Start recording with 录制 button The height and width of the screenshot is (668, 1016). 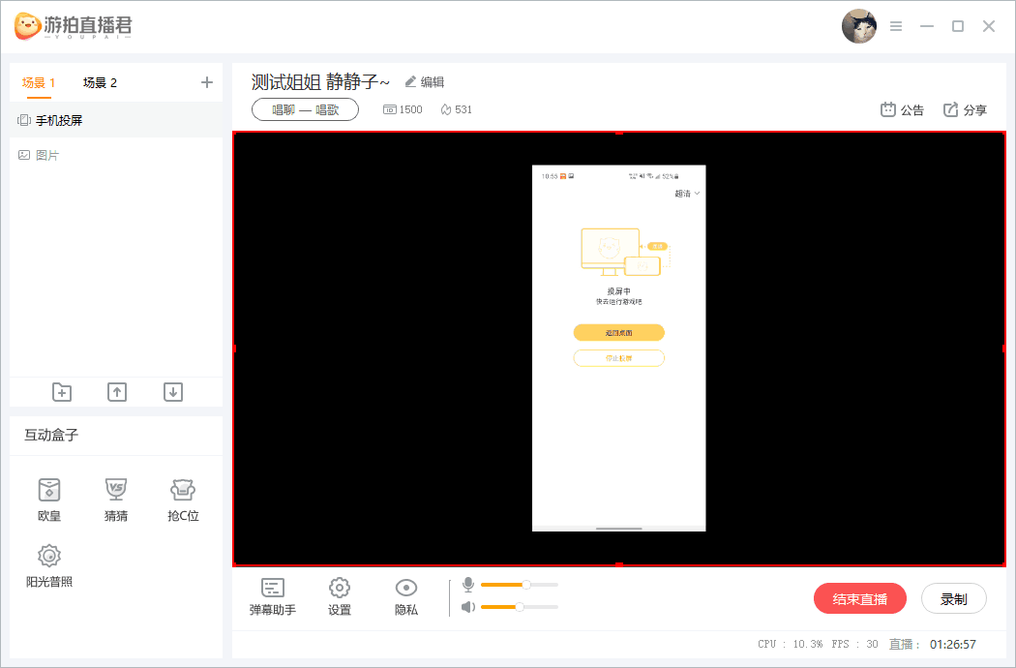(x=954, y=598)
